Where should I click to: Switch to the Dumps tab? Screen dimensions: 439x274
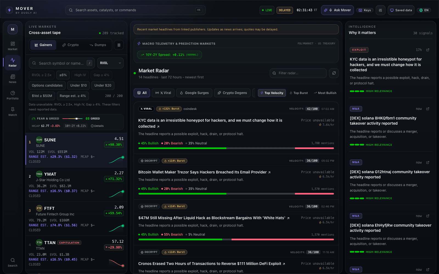point(98,45)
